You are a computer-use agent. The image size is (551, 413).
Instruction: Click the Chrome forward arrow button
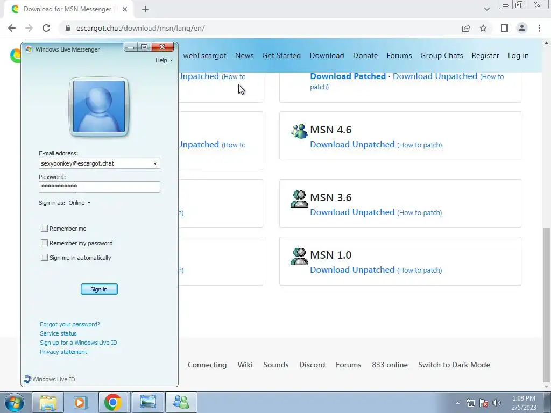pyautogui.click(x=29, y=28)
